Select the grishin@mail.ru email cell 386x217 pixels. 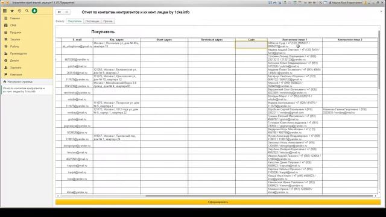coord(77,118)
